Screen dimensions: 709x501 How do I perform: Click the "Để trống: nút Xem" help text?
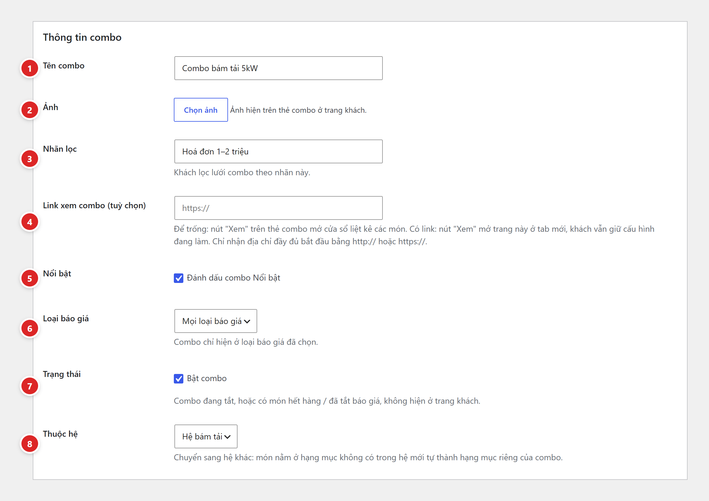[x=414, y=235]
